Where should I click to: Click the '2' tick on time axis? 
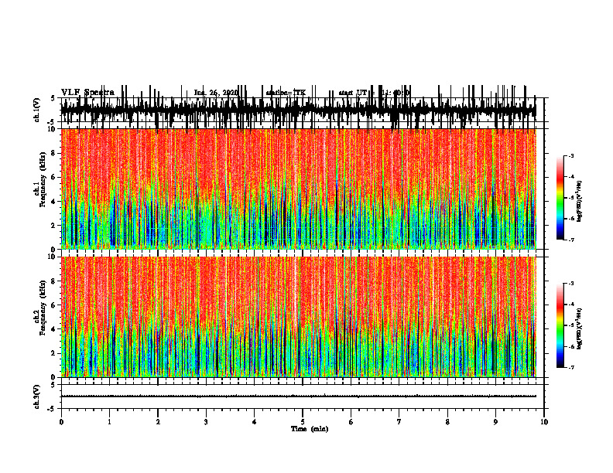coord(158,422)
